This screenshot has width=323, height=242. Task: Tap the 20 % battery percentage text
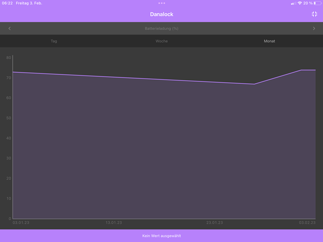[x=308, y=3]
